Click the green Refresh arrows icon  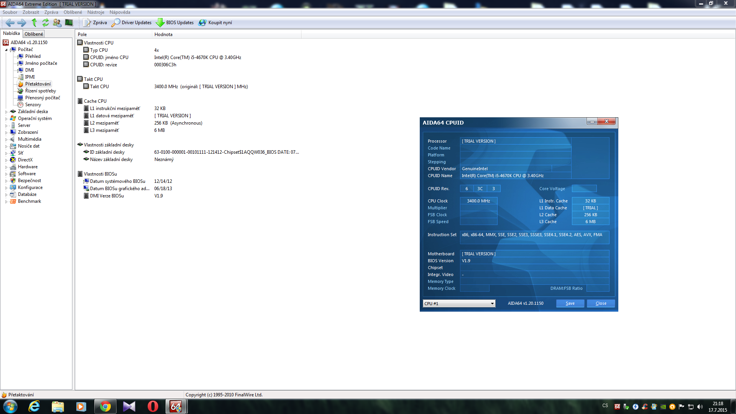click(x=46, y=23)
